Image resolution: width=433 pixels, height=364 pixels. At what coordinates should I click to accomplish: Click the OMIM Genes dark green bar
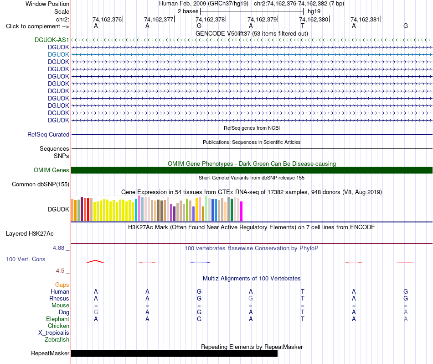pyautogui.click(x=252, y=170)
